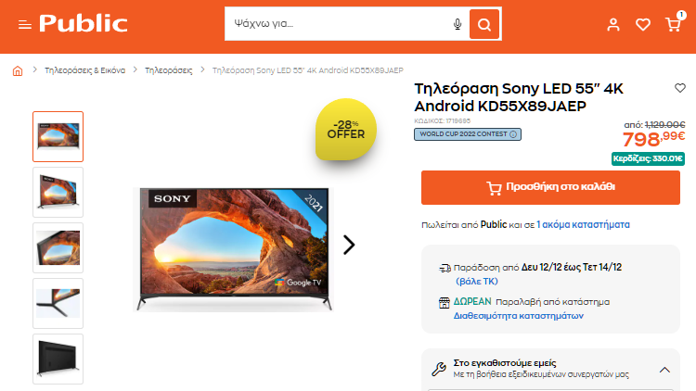This screenshot has height=391, width=696.
Task: Select the TV stand leg thumbnail
Action: click(58, 303)
